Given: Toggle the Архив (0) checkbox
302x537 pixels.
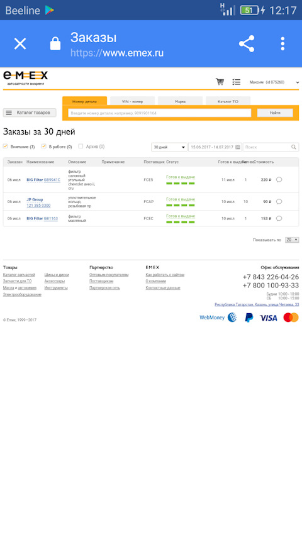Looking at the screenshot, I should (x=81, y=147).
